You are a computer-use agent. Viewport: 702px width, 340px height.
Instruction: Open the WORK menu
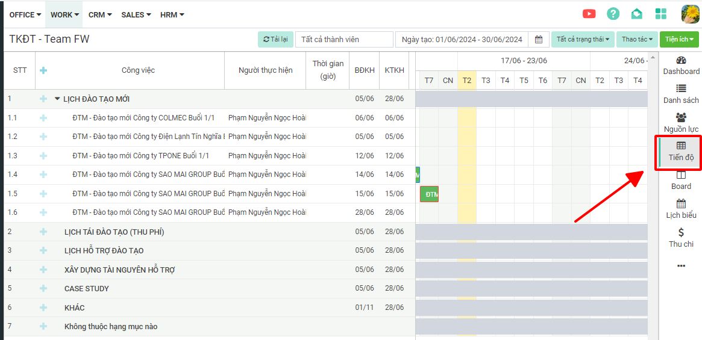[x=64, y=14]
